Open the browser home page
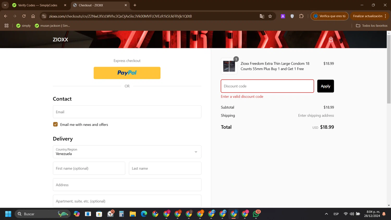The height and width of the screenshot is (220, 391). pyautogui.click(x=33, y=16)
